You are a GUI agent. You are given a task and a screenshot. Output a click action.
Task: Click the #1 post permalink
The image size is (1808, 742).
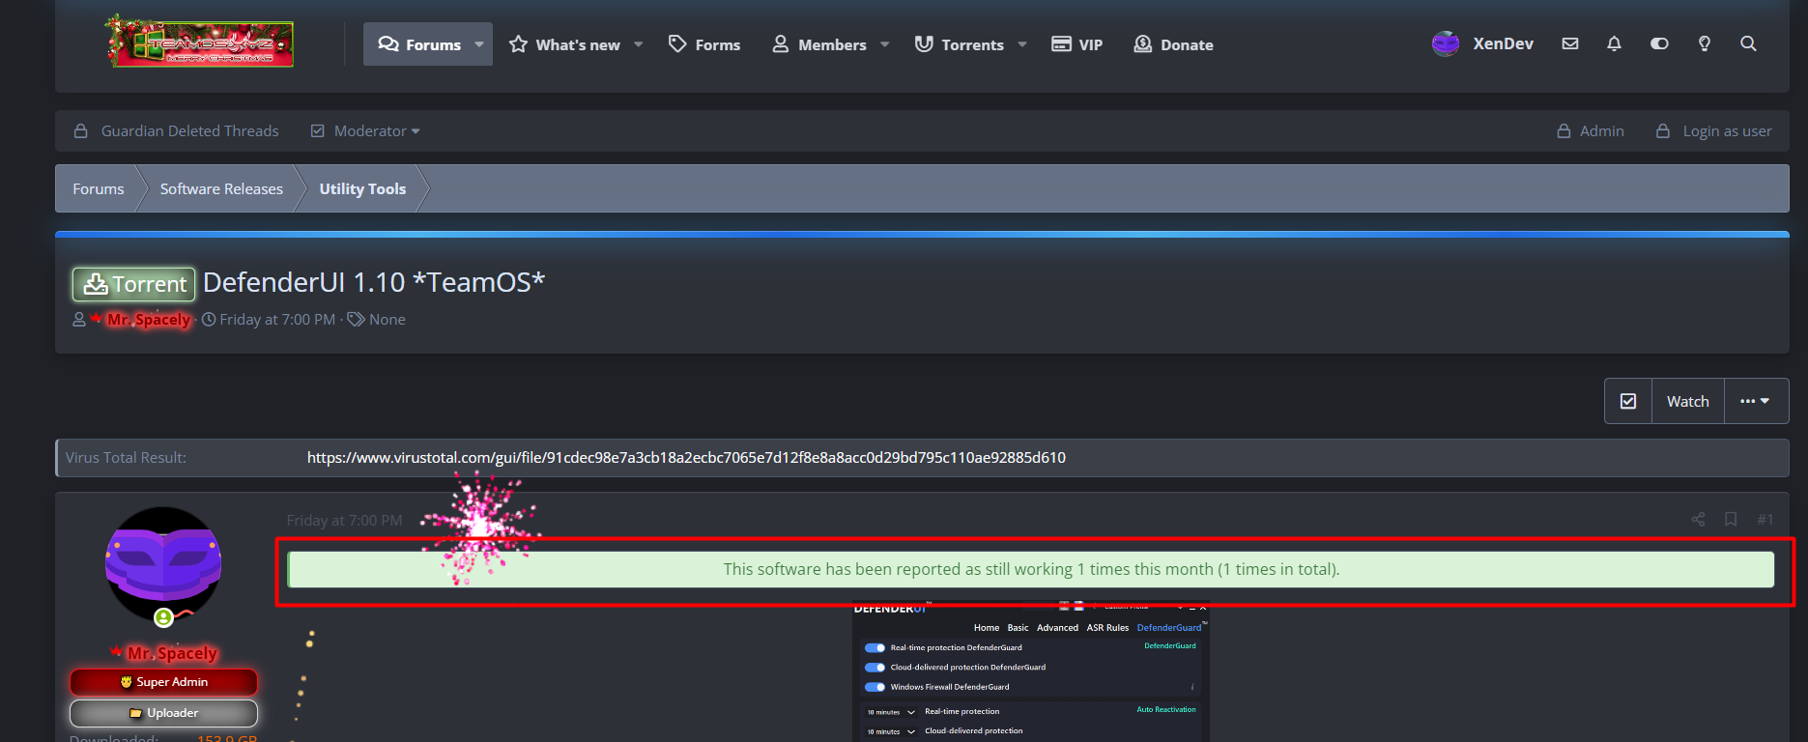click(x=1765, y=520)
